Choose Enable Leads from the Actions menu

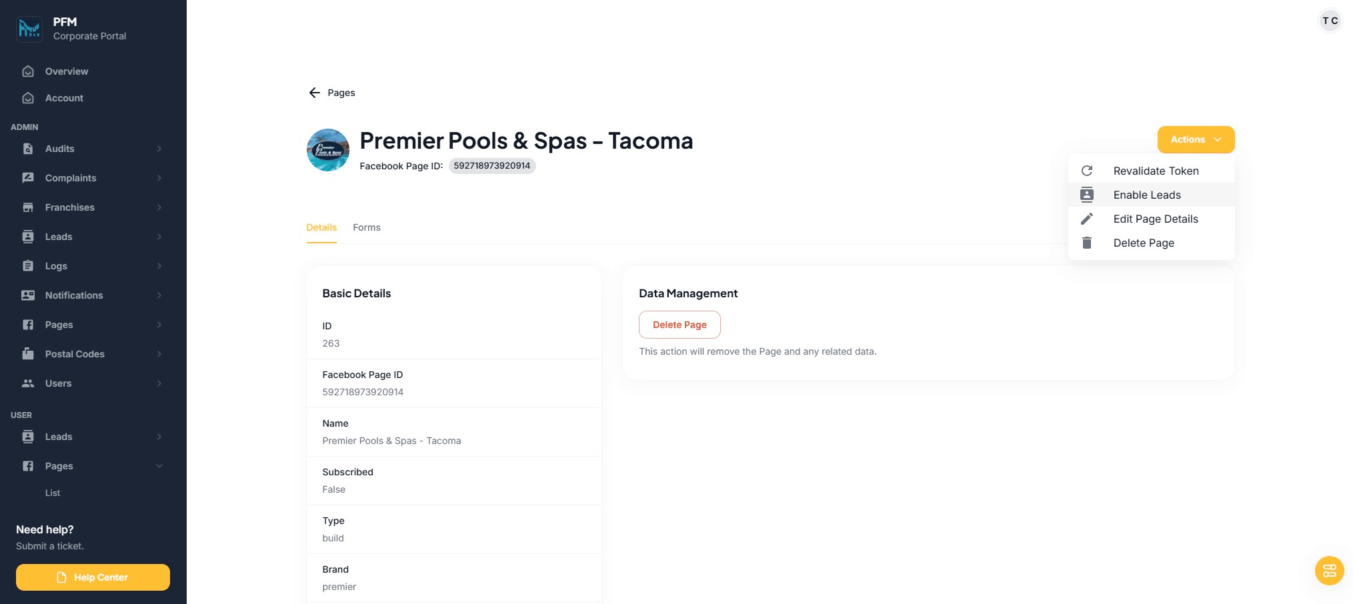tap(1147, 195)
